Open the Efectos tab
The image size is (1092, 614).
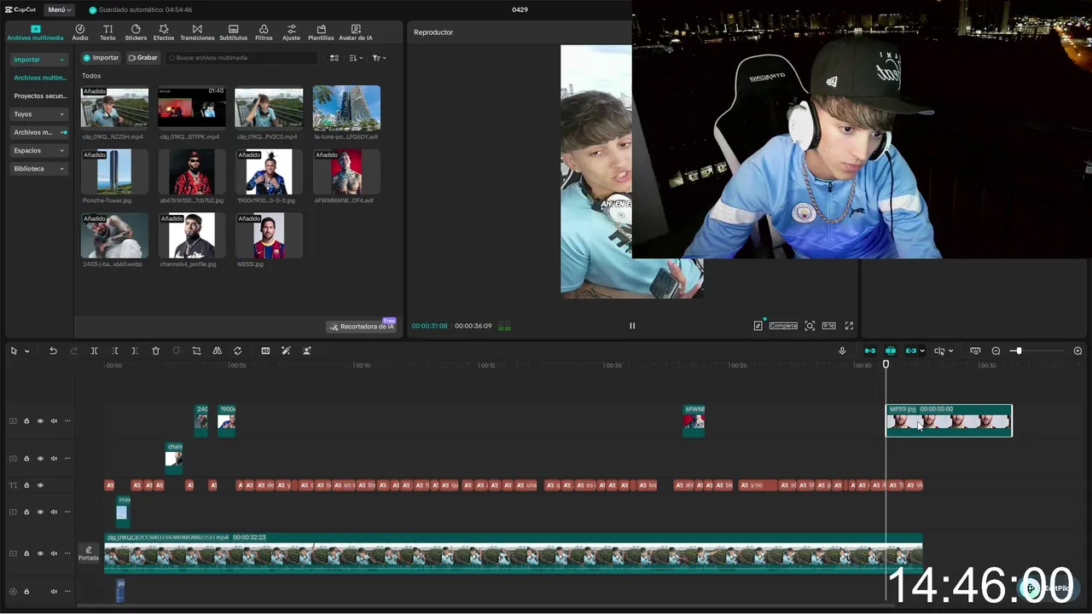click(x=164, y=32)
